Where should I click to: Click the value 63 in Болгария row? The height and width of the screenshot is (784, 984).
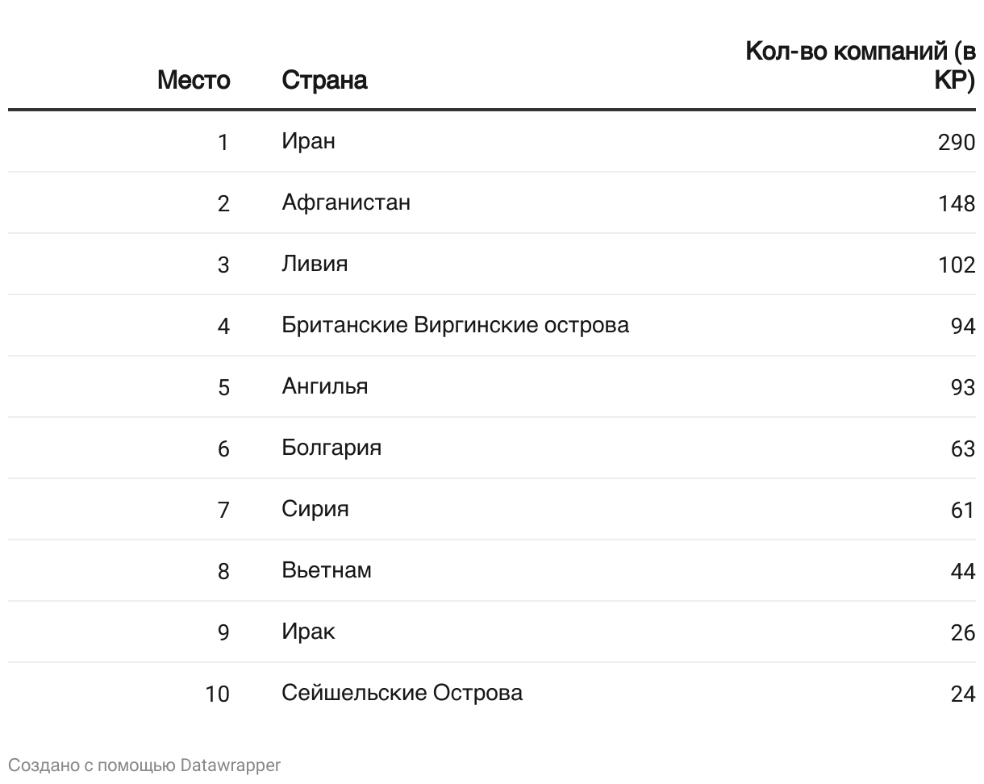click(963, 449)
